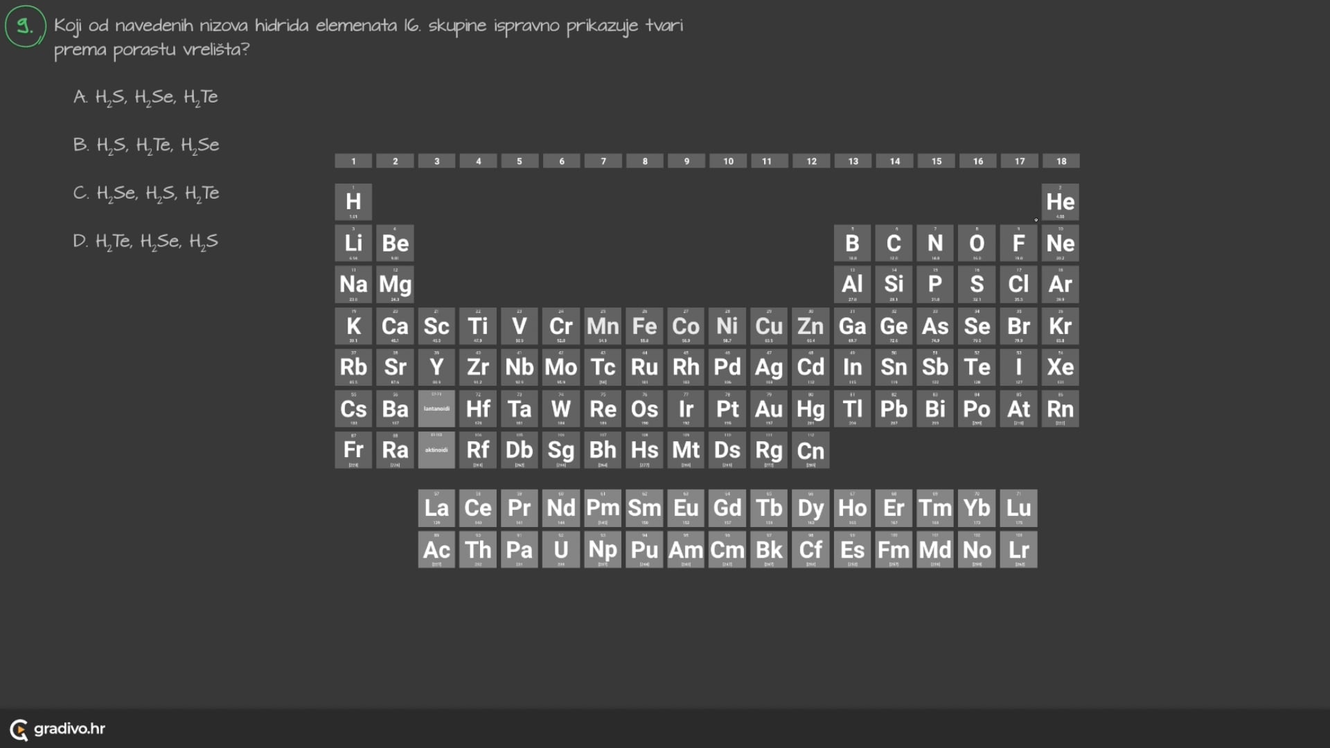This screenshot has width=1330, height=748.
Task: Click the group 16 column header
Action: coord(977,161)
